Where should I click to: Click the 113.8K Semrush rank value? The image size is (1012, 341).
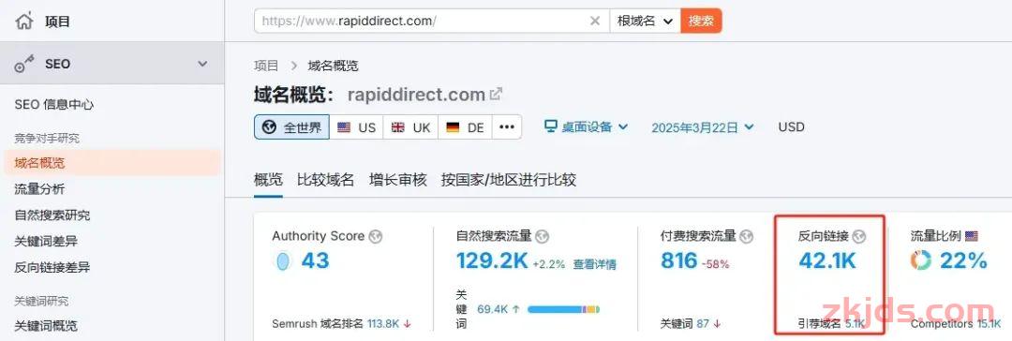(x=383, y=323)
